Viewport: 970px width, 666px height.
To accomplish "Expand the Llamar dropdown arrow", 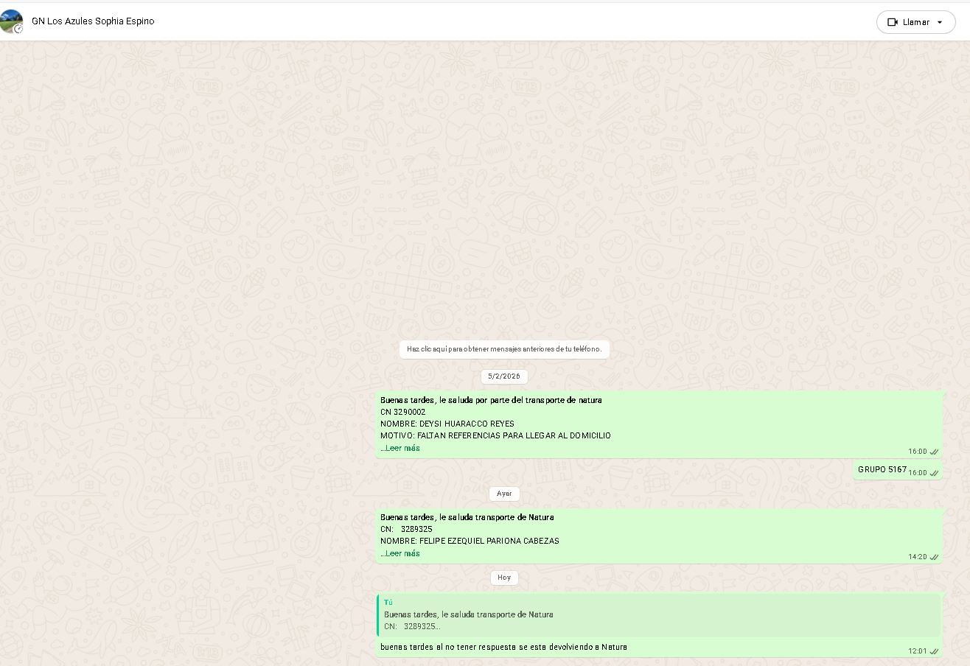I will tap(940, 22).
